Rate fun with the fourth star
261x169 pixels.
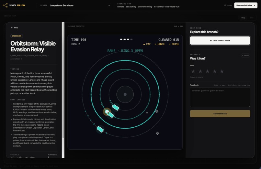click(x=215, y=71)
